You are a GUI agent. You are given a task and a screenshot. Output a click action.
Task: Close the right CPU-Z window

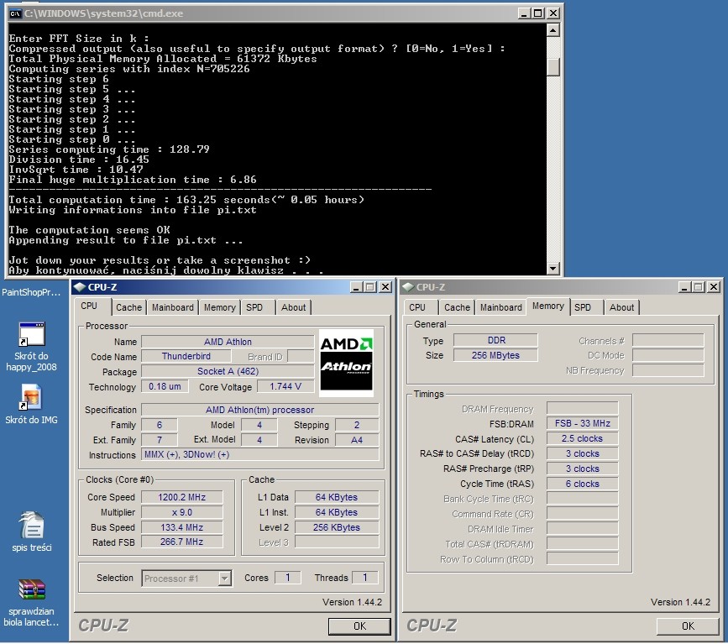714,287
